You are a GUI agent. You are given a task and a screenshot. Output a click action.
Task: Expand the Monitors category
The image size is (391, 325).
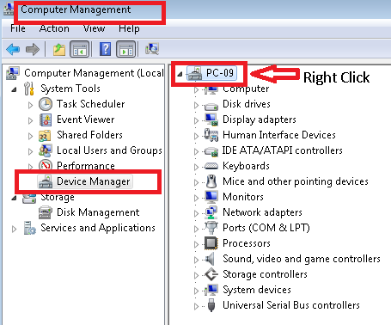pos(196,198)
